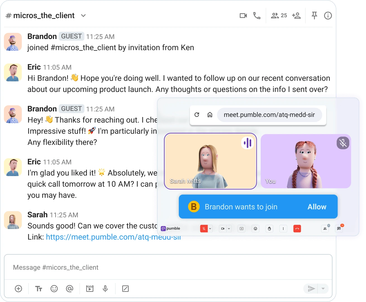Hang up with the red button
This screenshot has width=366, height=302.
pyautogui.click(x=297, y=229)
